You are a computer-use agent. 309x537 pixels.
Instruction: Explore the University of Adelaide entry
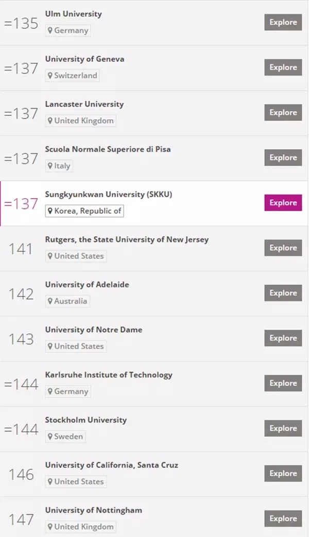click(283, 293)
